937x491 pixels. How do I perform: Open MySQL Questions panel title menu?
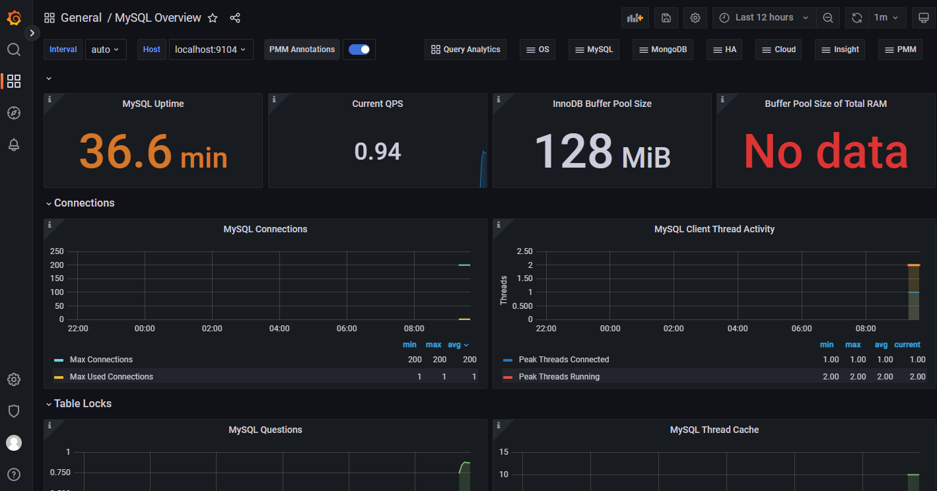point(265,430)
